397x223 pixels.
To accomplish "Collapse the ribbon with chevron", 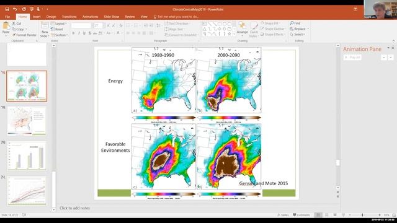I will 393,41.
